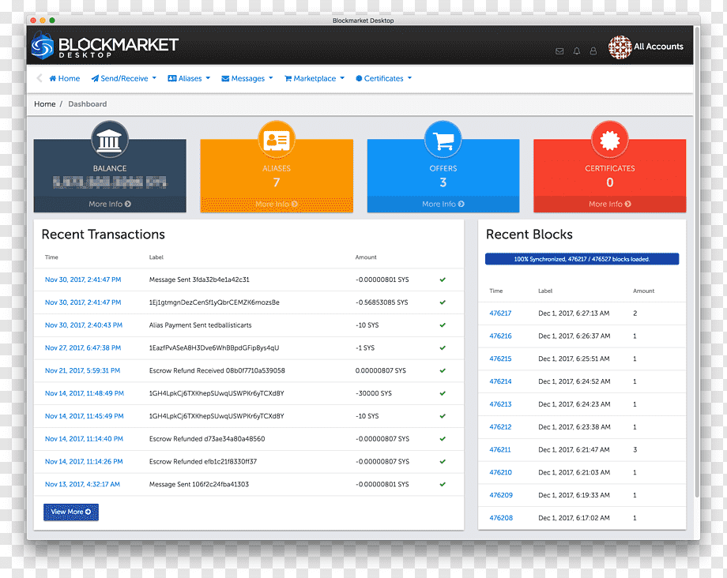Click the synchronization progress bar
This screenshot has height=578, width=727.
pyautogui.click(x=582, y=259)
